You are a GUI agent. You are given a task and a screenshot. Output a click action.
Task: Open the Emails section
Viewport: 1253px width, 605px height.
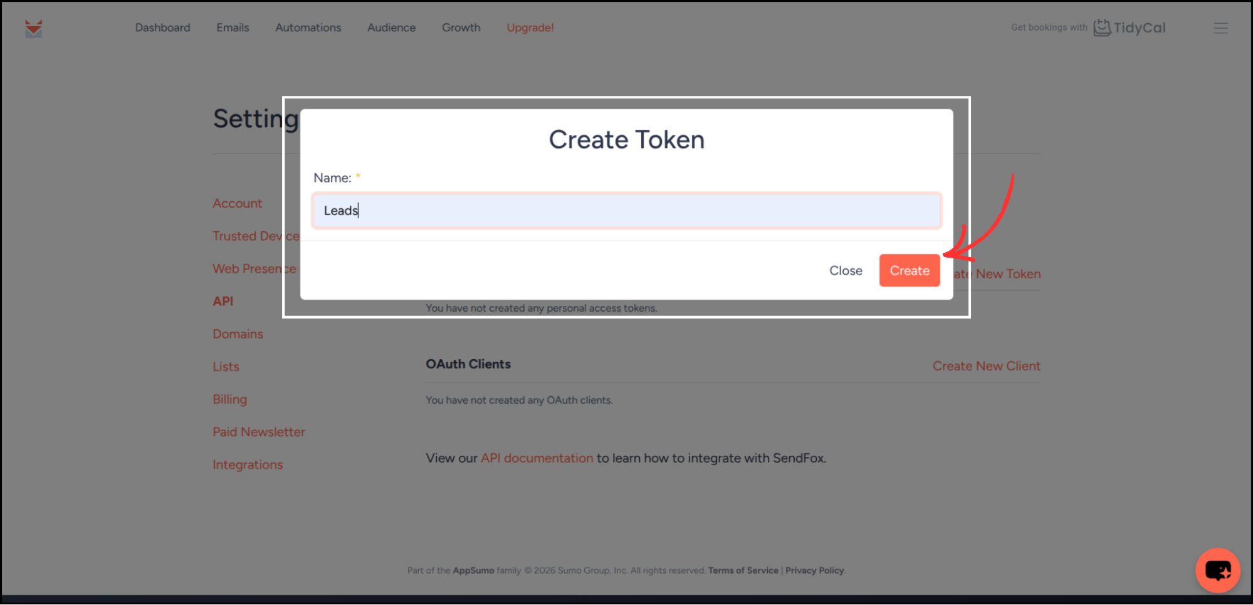233,28
